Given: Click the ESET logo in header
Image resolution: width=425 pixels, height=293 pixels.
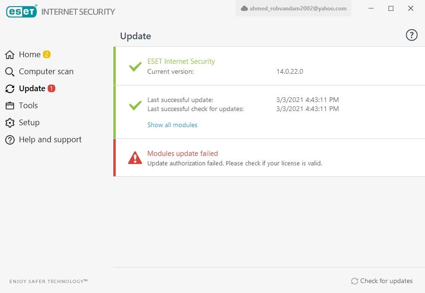Looking at the screenshot, I should pyautogui.click(x=21, y=11).
